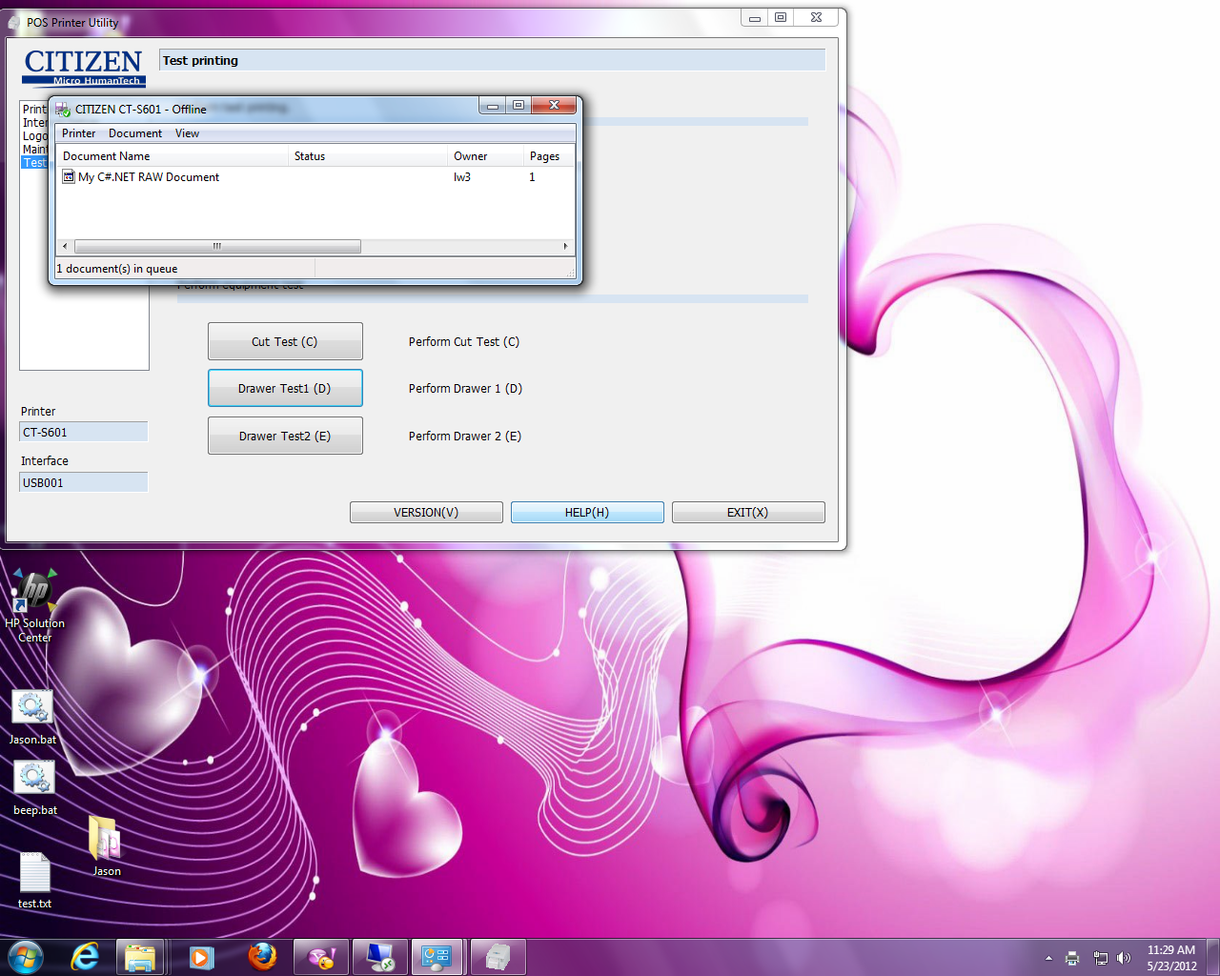
Task: Click the lw3 owner cell
Action: pos(462,177)
